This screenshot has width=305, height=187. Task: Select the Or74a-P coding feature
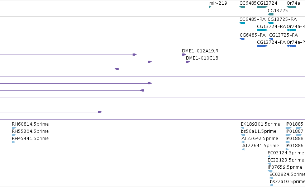[291, 46]
